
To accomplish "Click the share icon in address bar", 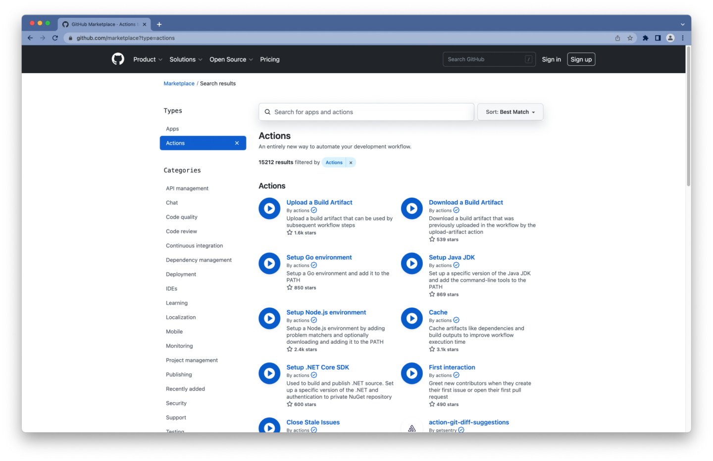I will pyautogui.click(x=617, y=38).
